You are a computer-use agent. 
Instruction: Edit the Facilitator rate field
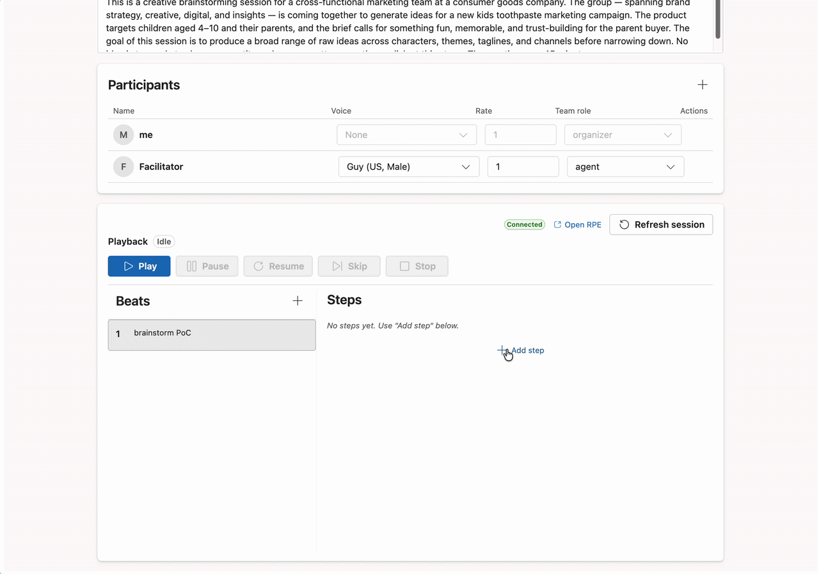523,167
